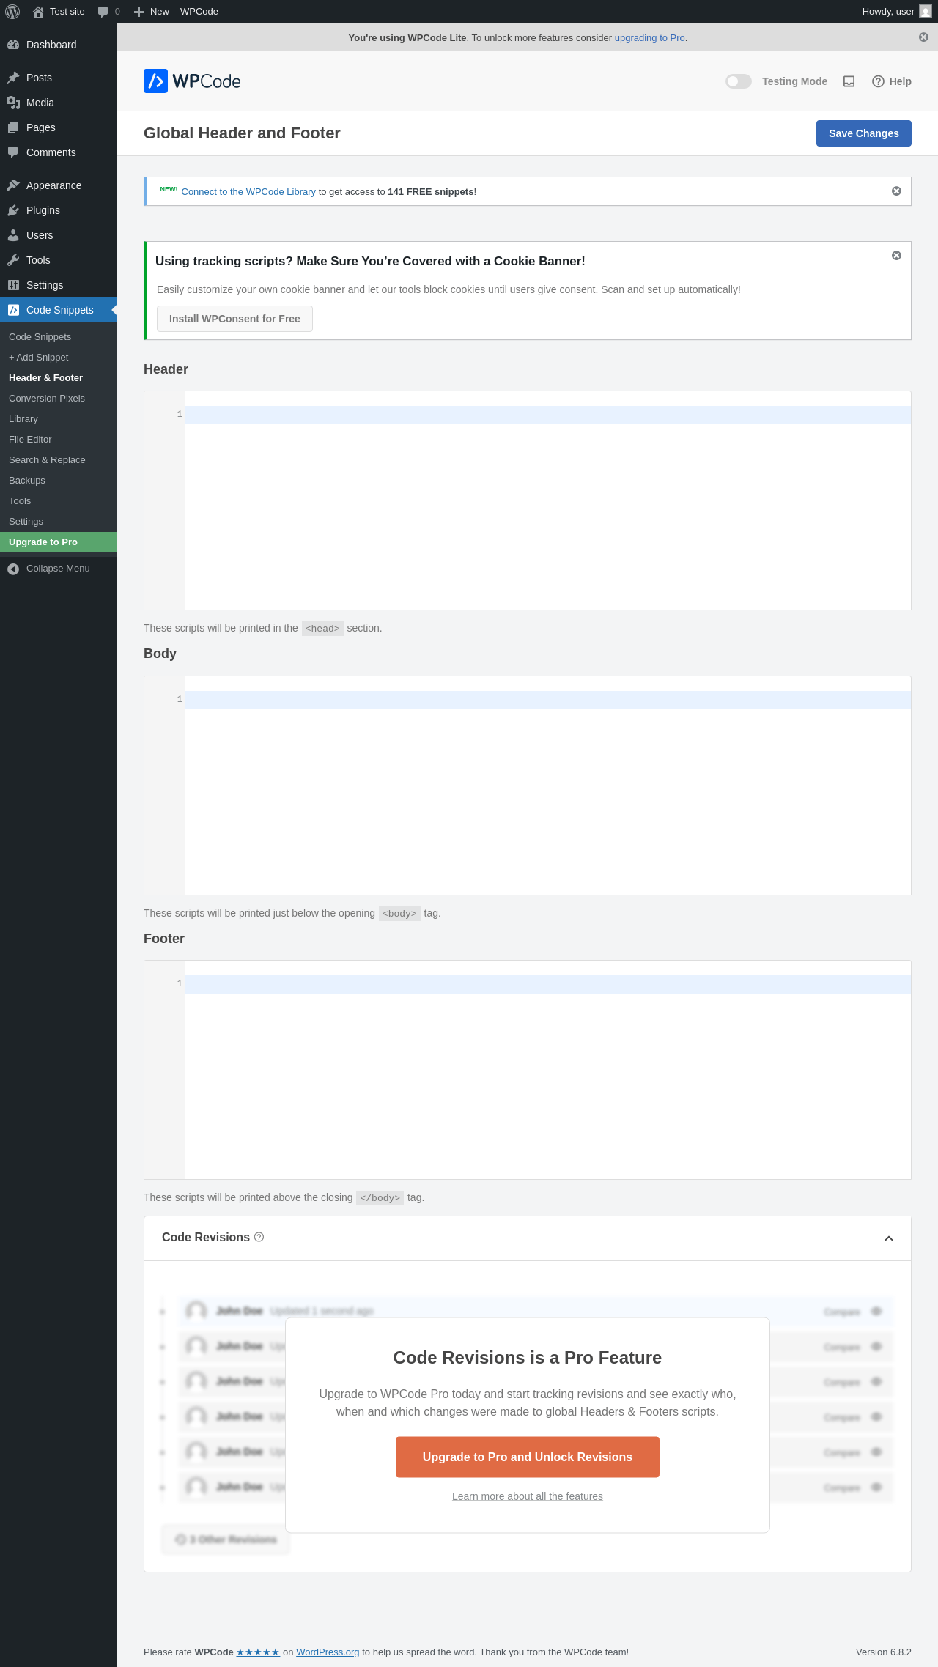Open + Add Snippet submenu item
This screenshot has height=1667, width=938.
[59, 358]
